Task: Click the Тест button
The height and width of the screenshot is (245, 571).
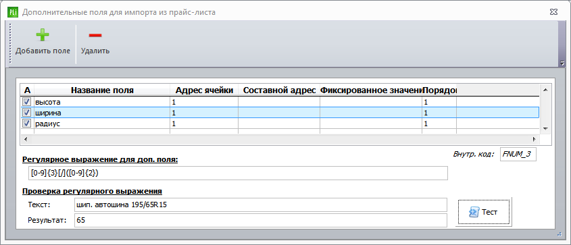Action: pyautogui.click(x=484, y=212)
